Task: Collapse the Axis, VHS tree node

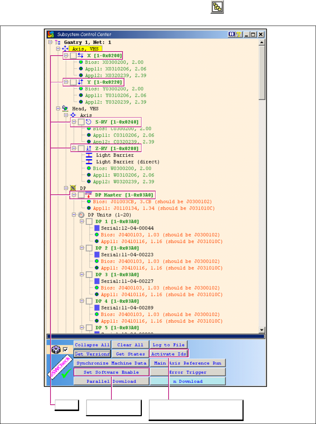Action: click(58, 49)
